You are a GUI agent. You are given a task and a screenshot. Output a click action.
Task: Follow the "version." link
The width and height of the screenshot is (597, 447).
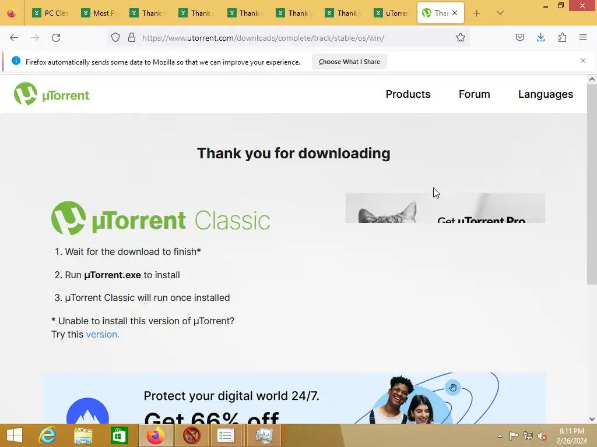[x=103, y=334]
